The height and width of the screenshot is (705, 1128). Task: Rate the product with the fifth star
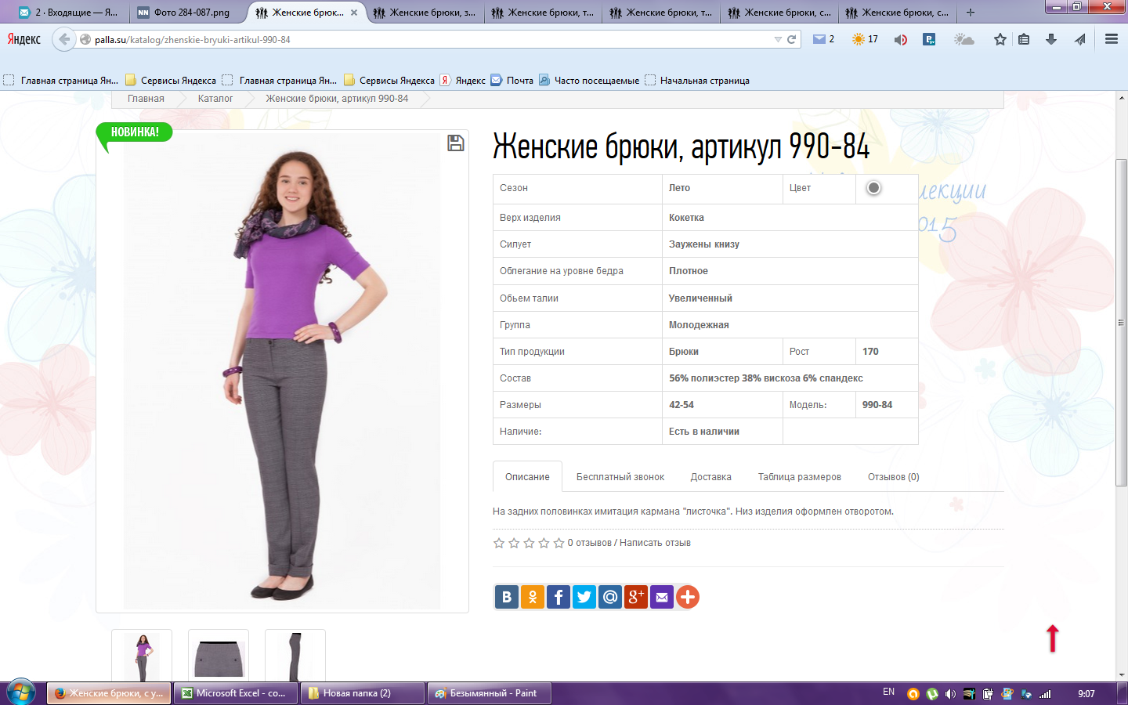(559, 543)
